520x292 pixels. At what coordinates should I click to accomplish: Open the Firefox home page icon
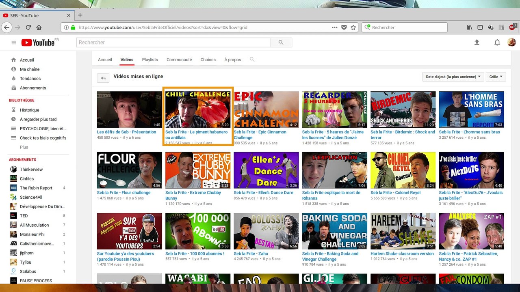(39, 27)
